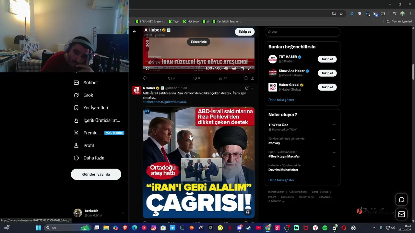Open BARANBEX Stream bookmark
Viewport: 415px width, 233px height.
(x=150, y=22)
